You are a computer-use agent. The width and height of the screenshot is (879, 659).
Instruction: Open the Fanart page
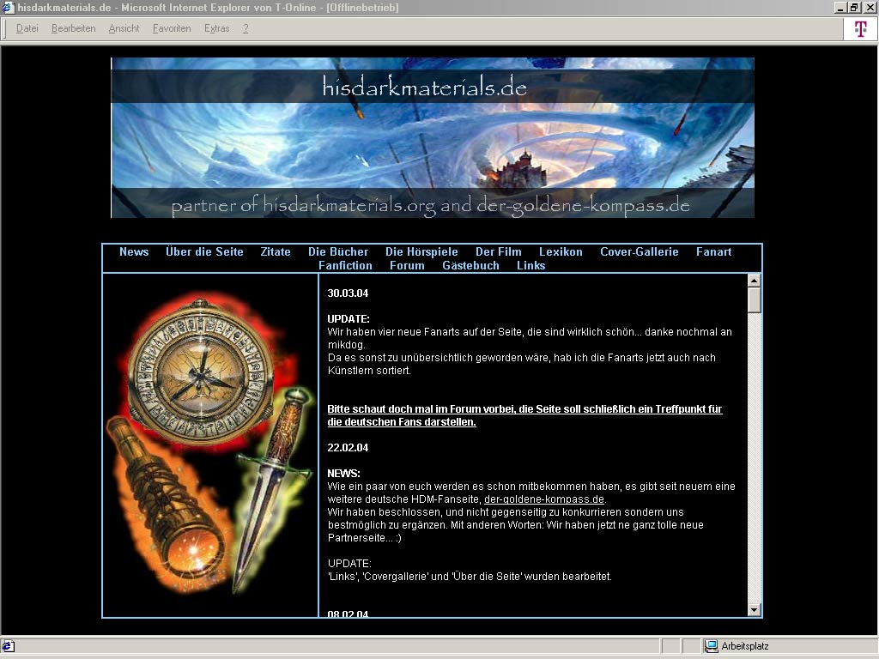click(713, 251)
